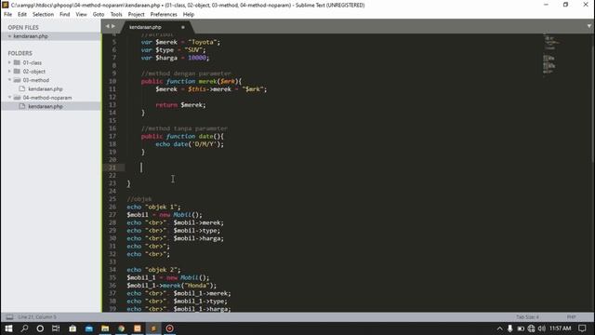
Task: Click the sidebar toggle icon in status bar
Action: click(9, 316)
